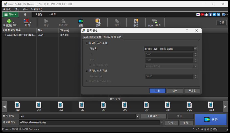230x133 pixels.
Task: Enable the 비디오 크기 조정 checkbox
Action: coord(87,43)
